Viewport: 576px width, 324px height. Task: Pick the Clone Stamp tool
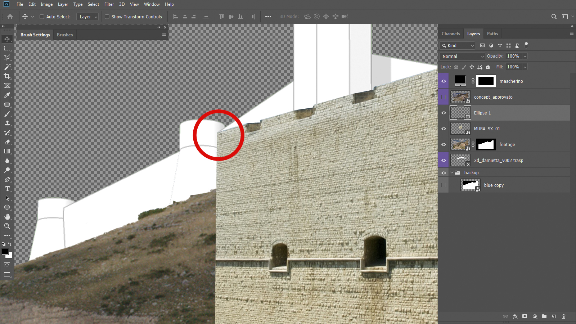(7, 123)
